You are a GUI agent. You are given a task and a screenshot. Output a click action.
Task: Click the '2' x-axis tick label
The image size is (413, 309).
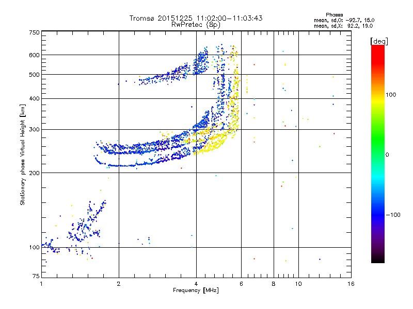(119, 284)
